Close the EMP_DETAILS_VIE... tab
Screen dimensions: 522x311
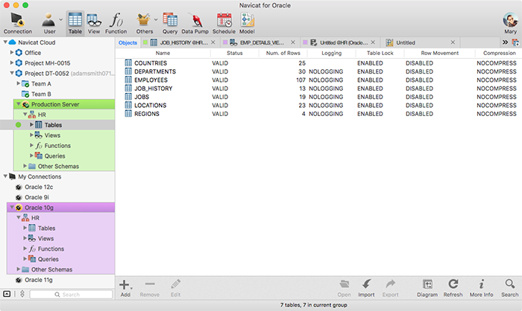[x=293, y=42]
